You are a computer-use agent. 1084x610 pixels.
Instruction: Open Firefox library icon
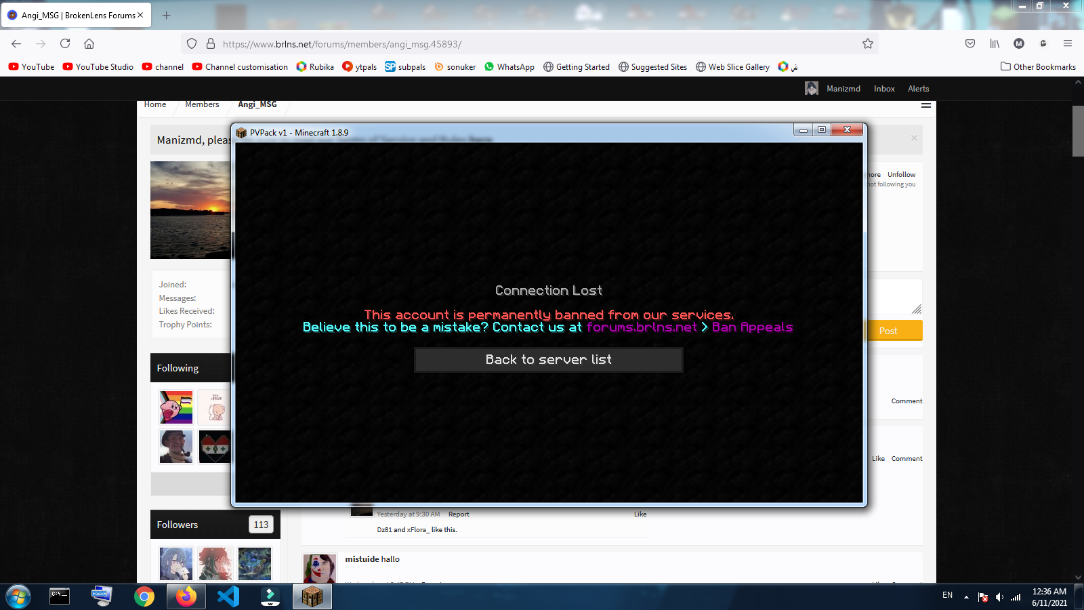coord(995,43)
